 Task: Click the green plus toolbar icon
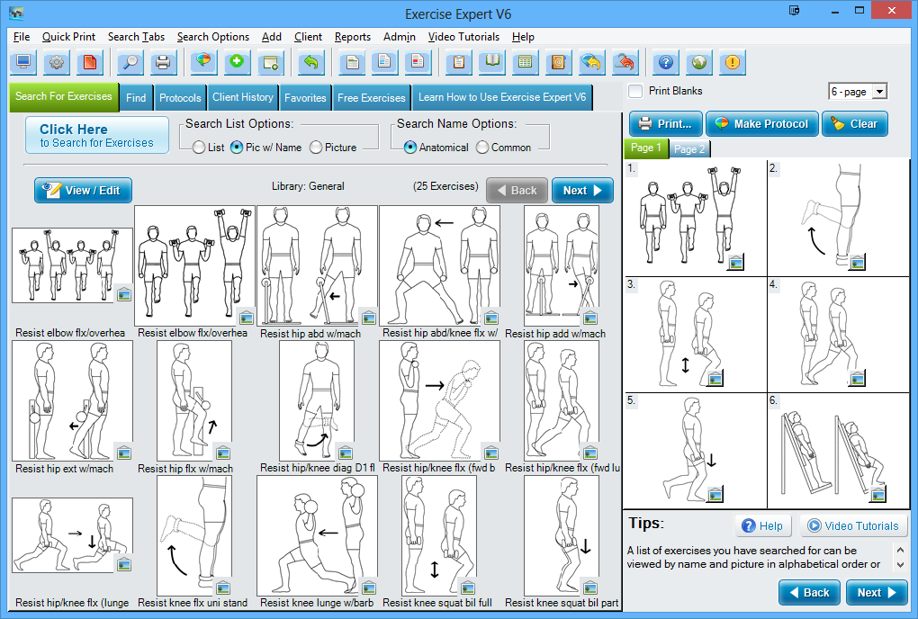tap(237, 62)
